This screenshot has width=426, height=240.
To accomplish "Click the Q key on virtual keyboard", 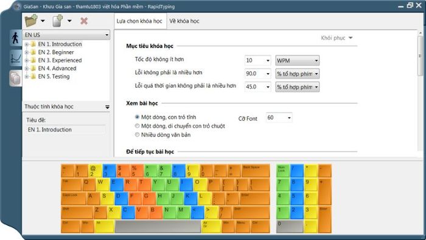I will click(x=89, y=185).
